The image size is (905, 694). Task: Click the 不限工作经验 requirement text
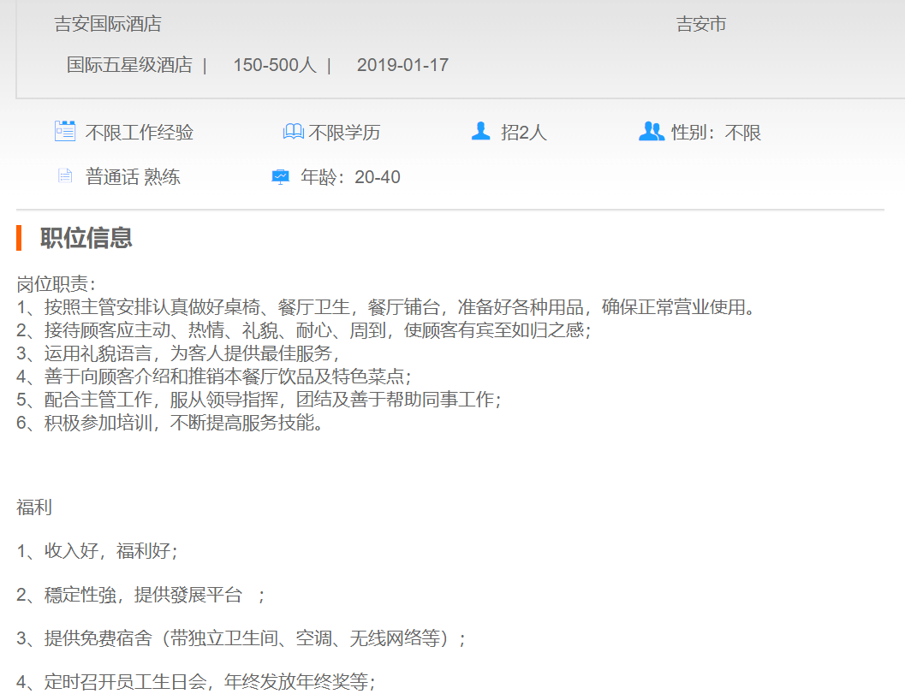[140, 133]
